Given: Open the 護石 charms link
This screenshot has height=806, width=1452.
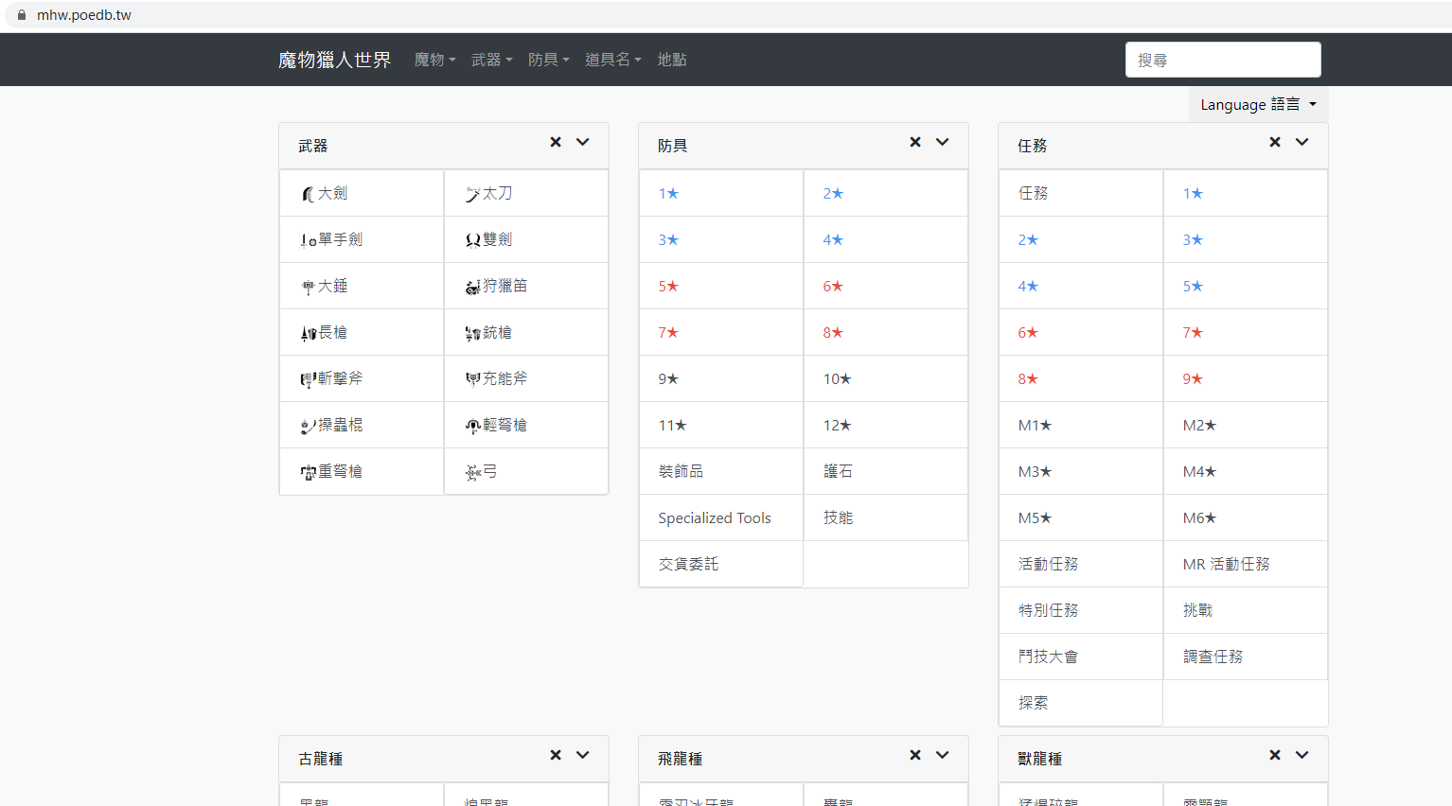Looking at the screenshot, I should click(x=838, y=471).
